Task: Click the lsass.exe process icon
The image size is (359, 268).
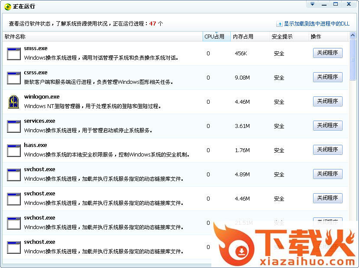Action: click(x=14, y=150)
